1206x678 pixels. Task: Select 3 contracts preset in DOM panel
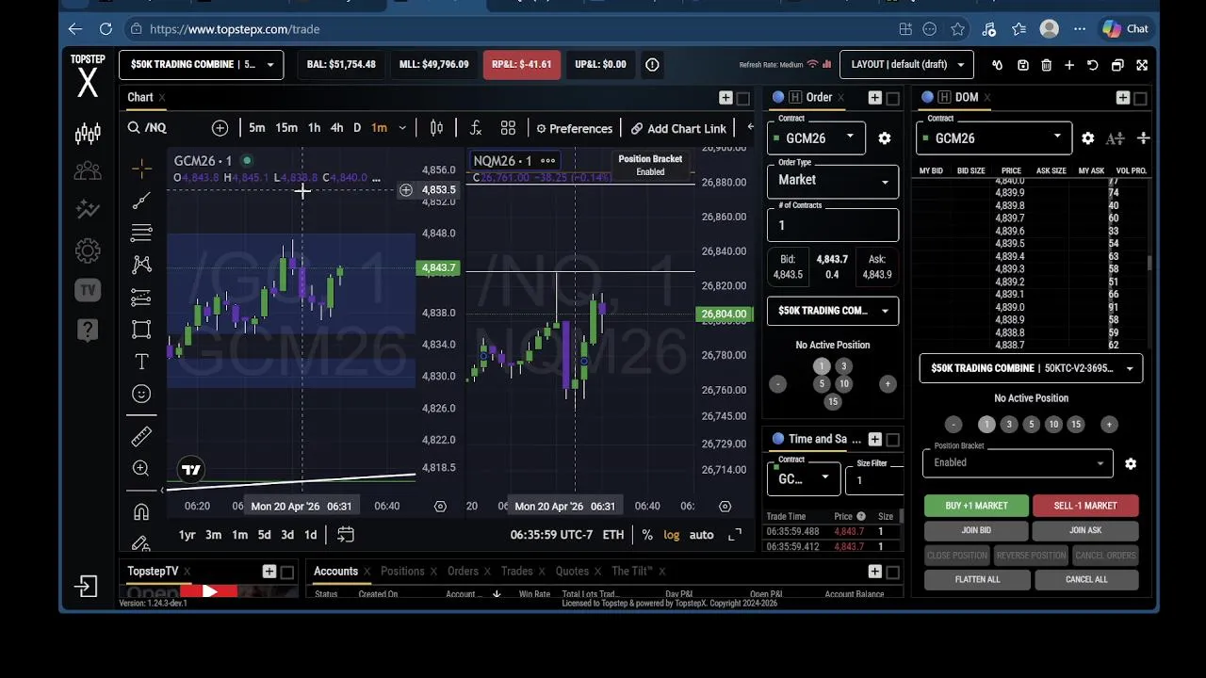pyautogui.click(x=1009, y=425)
